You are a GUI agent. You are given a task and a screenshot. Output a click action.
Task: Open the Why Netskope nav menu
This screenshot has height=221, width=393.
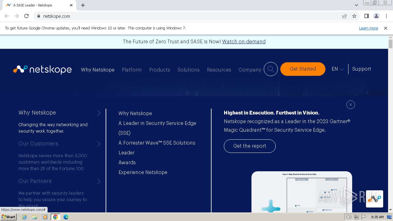point(98,70)
